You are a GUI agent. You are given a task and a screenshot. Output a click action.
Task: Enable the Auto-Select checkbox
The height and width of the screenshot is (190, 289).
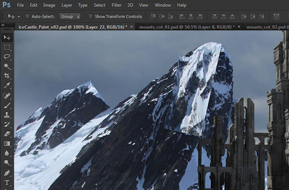click(27, 16)
